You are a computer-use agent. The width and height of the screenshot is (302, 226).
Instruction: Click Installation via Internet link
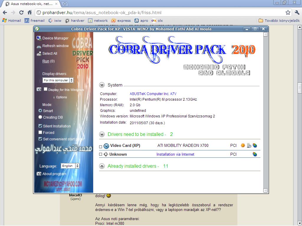(x=175, y=154)
